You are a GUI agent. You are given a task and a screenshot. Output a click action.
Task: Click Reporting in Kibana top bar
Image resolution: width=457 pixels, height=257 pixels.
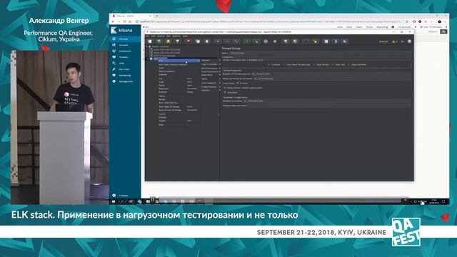(x=382, y=27)
